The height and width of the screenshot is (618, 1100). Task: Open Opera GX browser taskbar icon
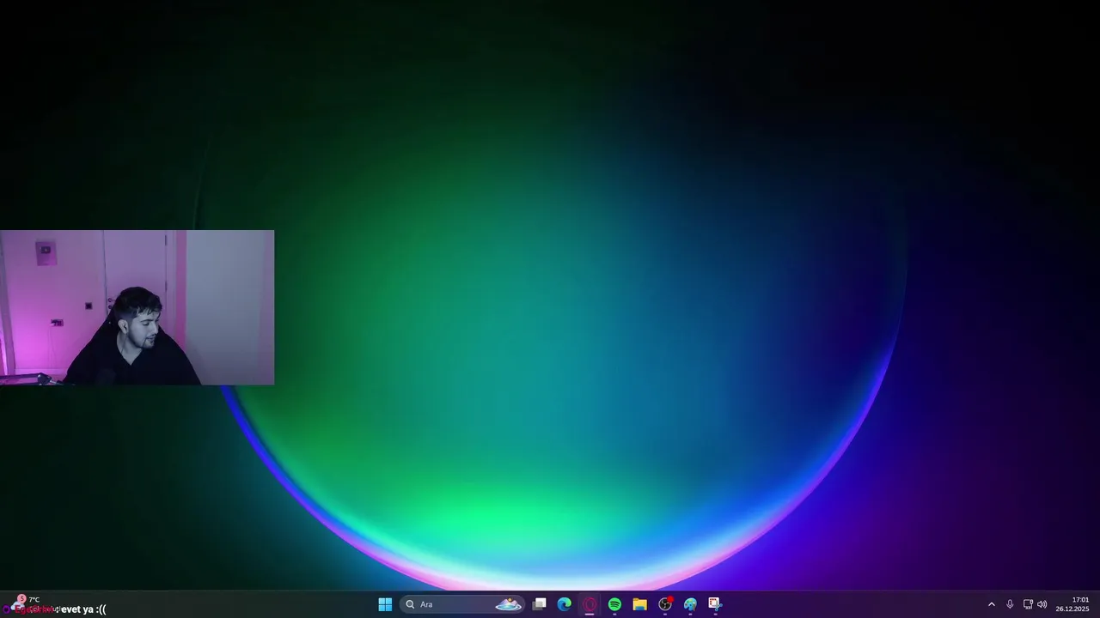590,604
